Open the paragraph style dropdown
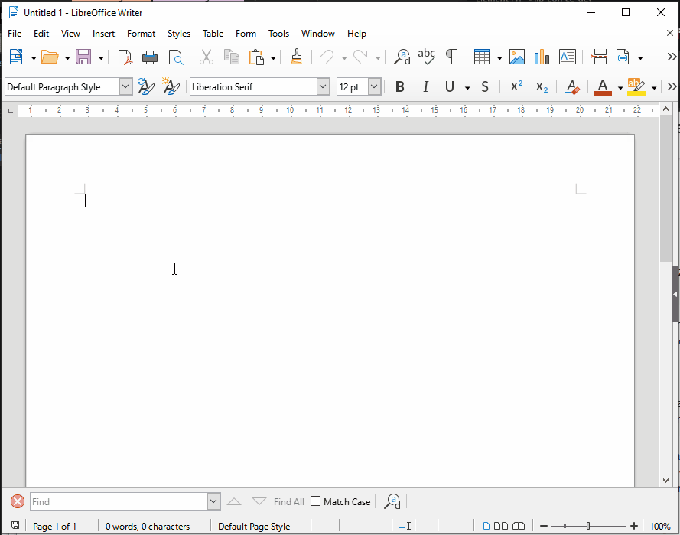Viewport: 680px width, 535px height. pyautogui.click(x=125, y=86)
